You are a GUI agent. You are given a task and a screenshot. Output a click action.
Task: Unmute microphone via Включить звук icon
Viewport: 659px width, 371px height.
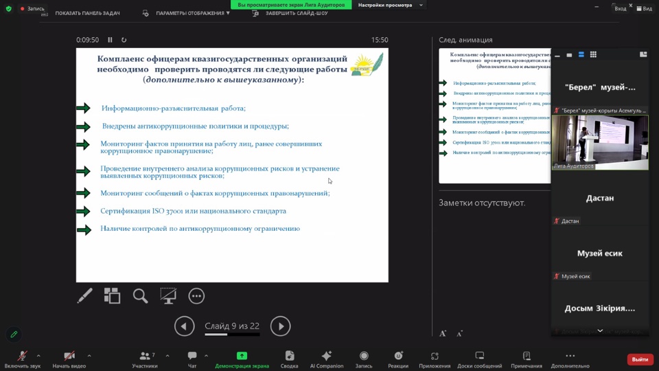22,356
